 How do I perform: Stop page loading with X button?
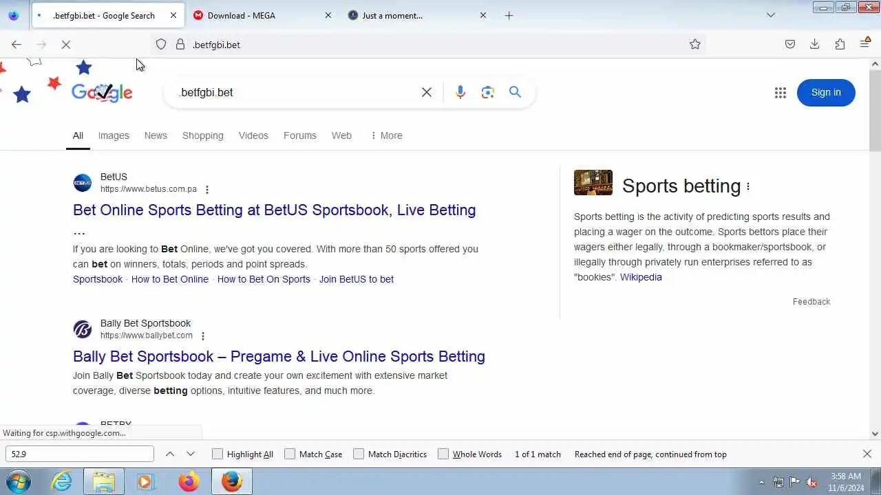(x=66, y=44)
